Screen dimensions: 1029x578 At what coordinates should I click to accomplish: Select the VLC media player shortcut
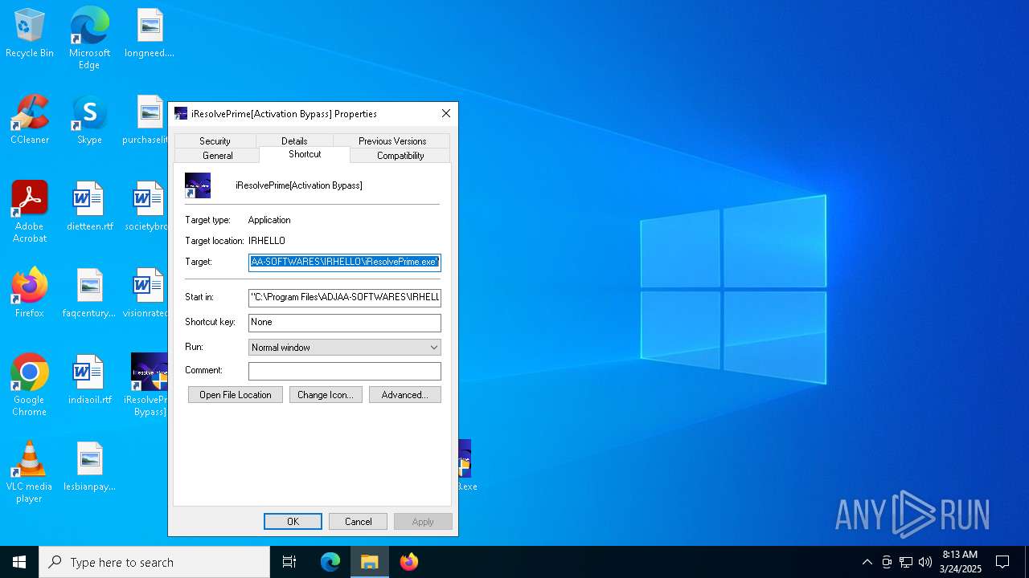(30, 471)
